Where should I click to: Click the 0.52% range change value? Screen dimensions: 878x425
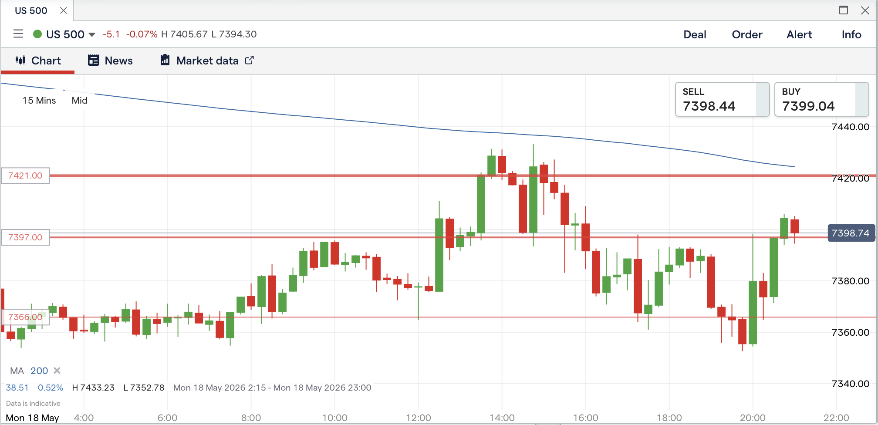[x=51, y=388]
